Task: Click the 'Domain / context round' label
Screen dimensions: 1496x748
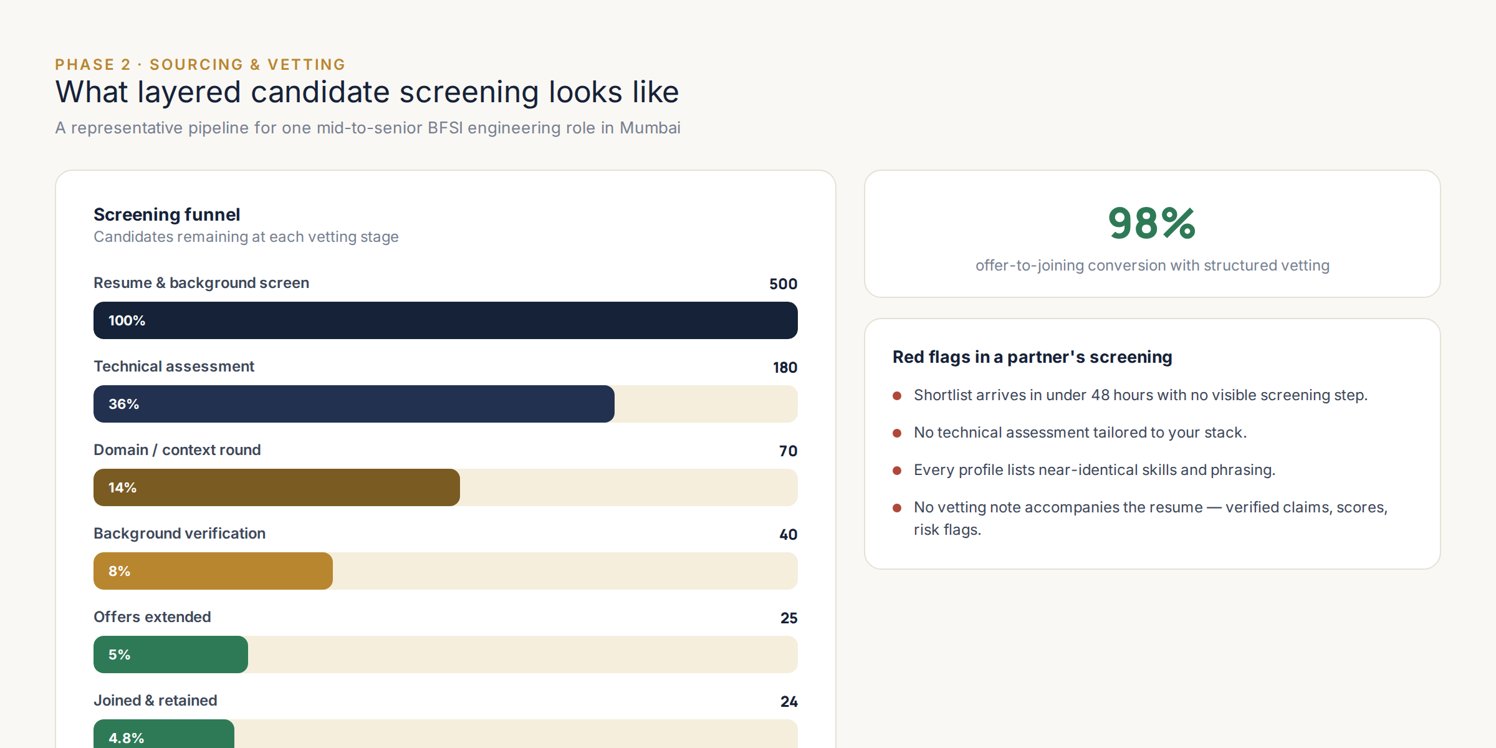Action: [x=177, y=450]
